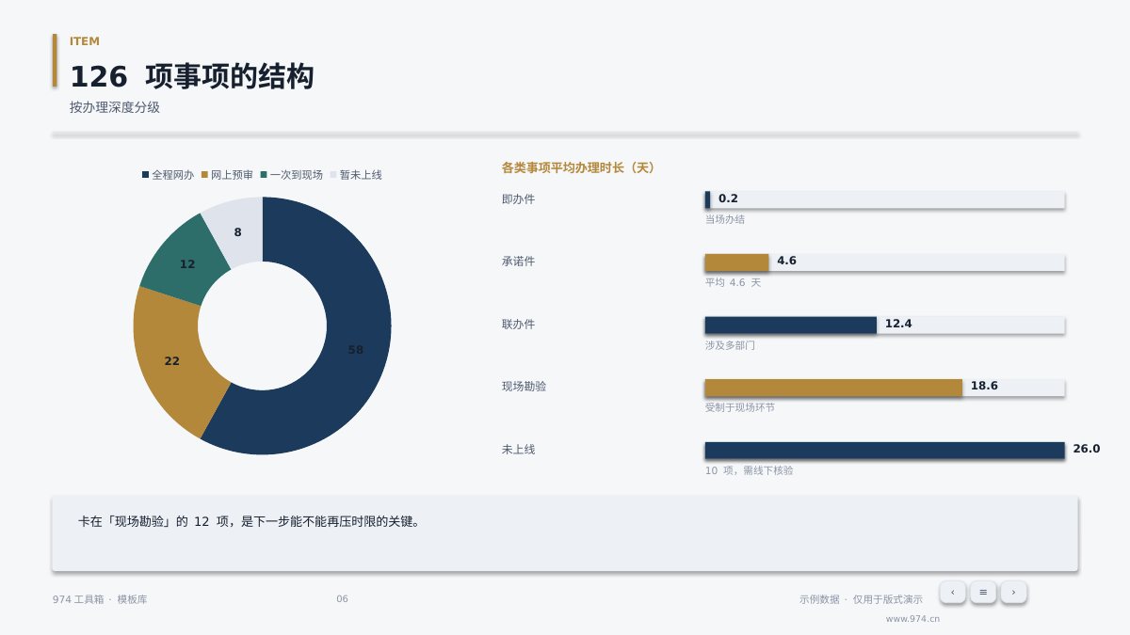The width and height of the screenshot is (1130, 635).
Task: Click the ITEM tag above the title
Action: click(85, 41)
